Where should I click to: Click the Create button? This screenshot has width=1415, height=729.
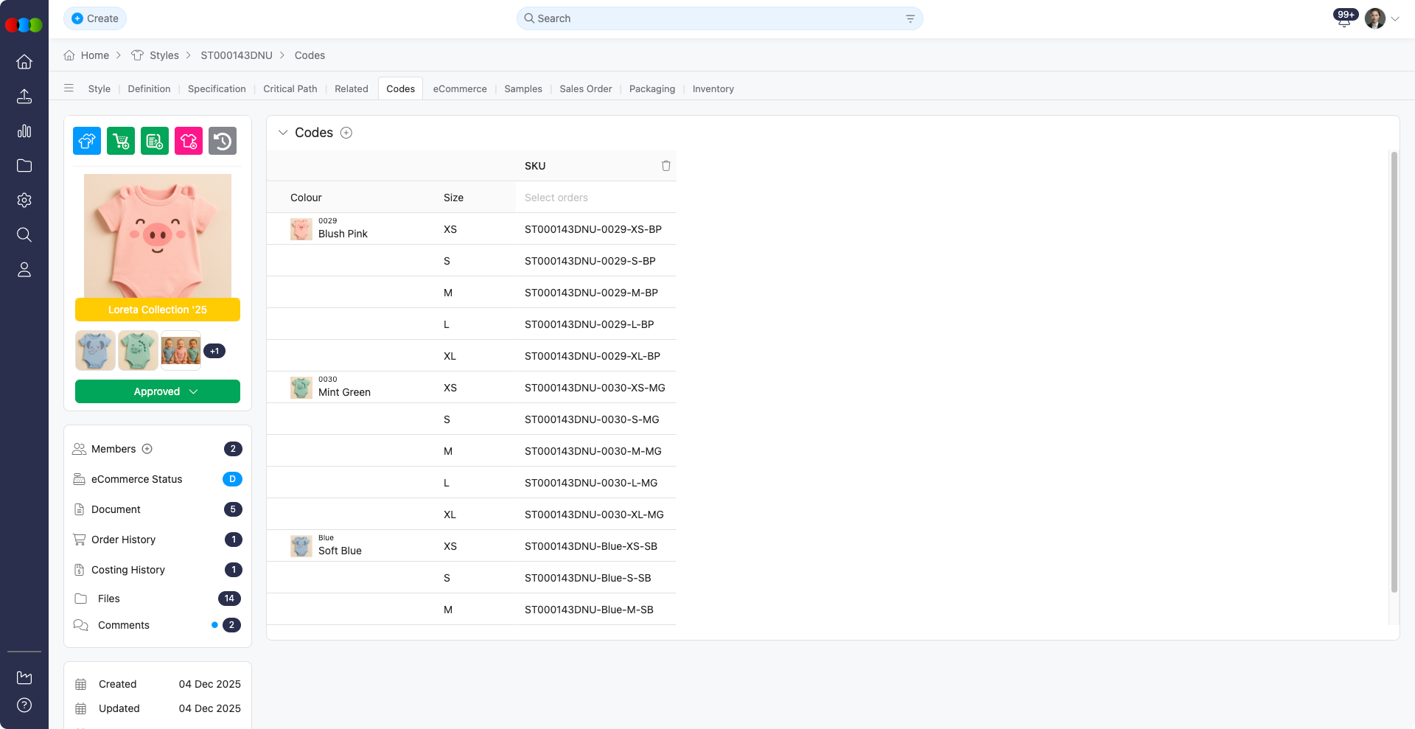(x=95, y=18)
